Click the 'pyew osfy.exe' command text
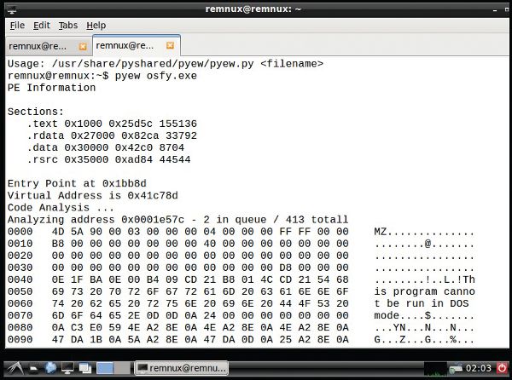512x380 pixels. (156, 76)
